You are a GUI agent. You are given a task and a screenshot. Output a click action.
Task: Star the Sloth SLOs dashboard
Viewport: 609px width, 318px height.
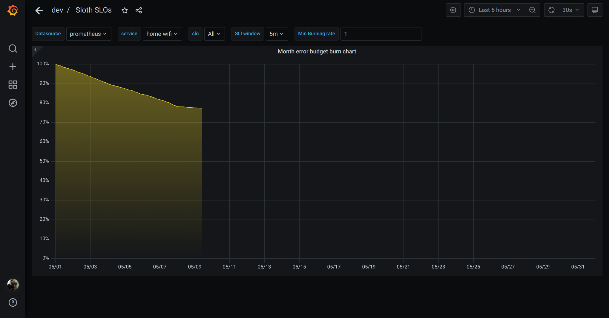pyautogui.click(x=125, y=10)
